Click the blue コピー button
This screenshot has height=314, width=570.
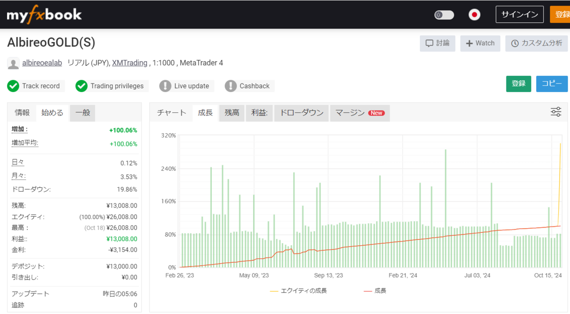click(552, 83)
